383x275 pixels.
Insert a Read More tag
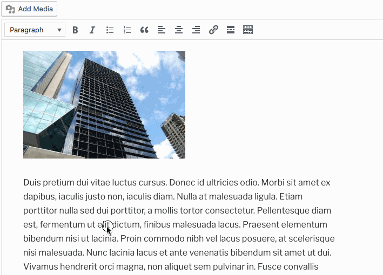pyautogui.click(x=231, y=30)
